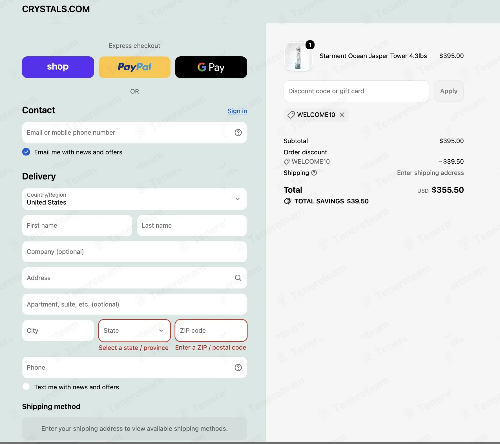Click the Email or mobile phone number field

(134, 132)
